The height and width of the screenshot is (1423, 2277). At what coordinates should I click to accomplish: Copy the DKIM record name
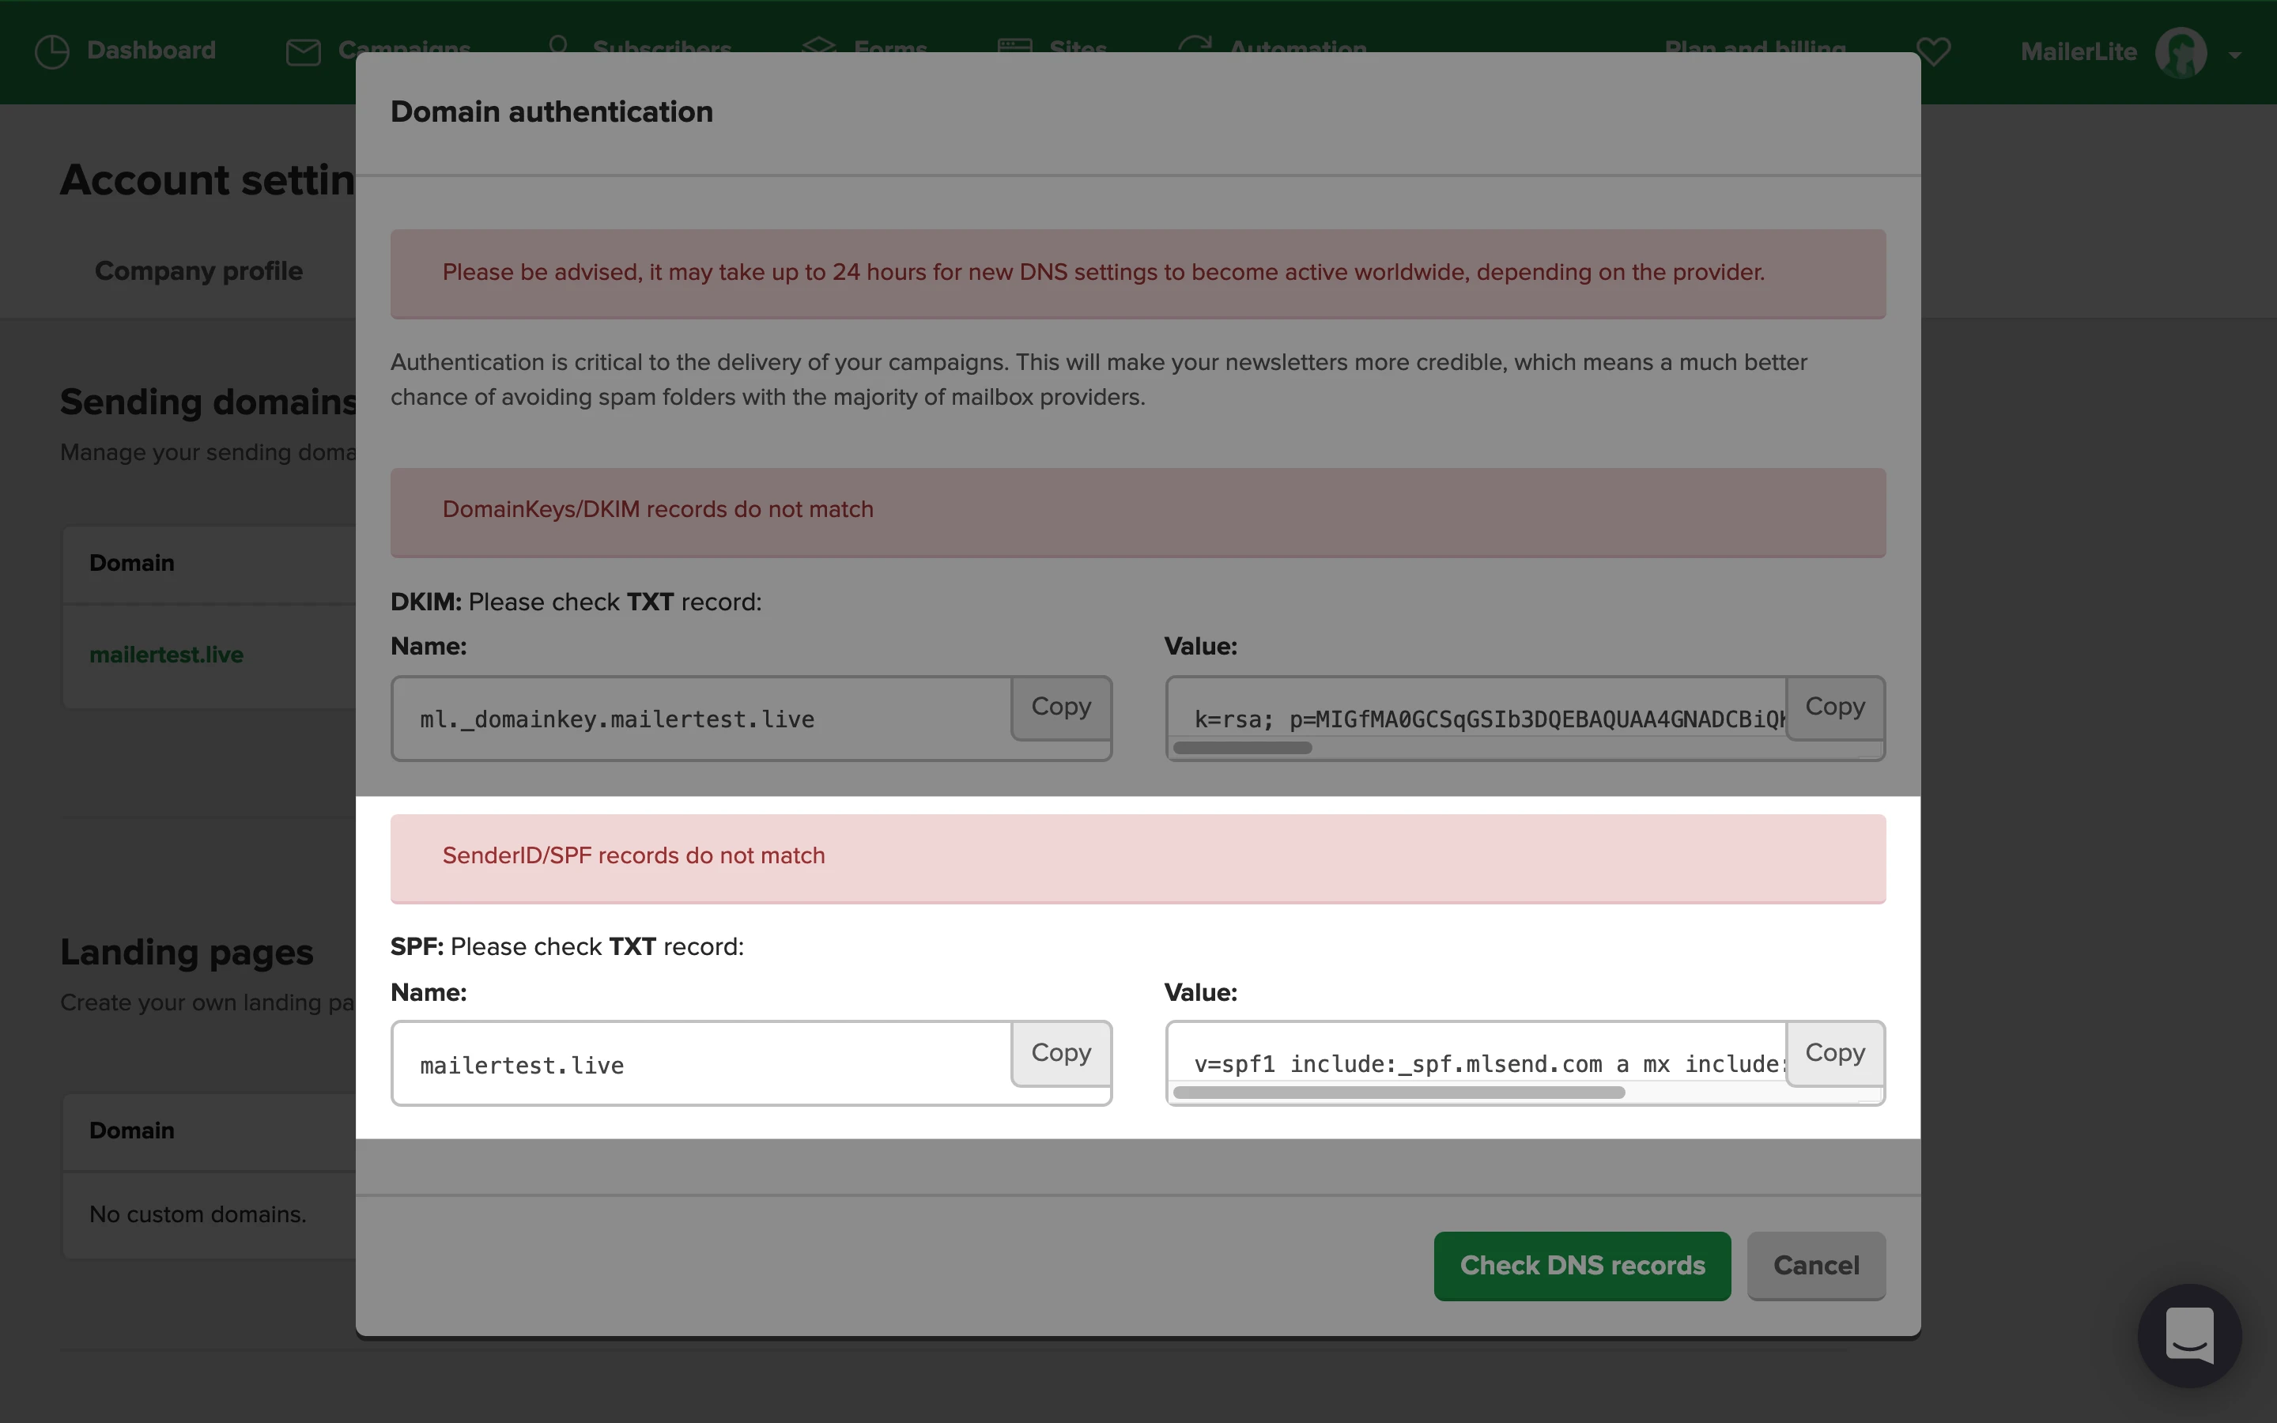pos(1060,707)
